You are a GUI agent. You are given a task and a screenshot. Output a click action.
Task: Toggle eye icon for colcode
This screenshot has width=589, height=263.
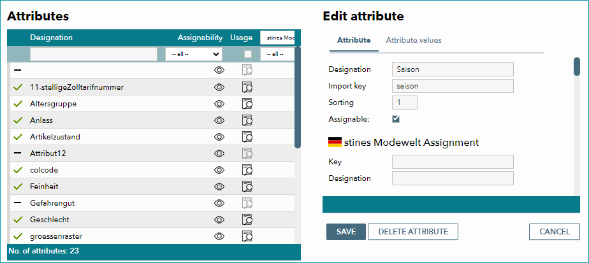[x=219, y=169]
